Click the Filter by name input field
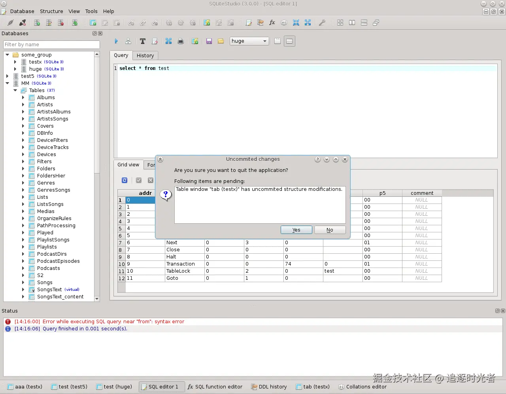This screenshot has width=506, height=394. 51,45
